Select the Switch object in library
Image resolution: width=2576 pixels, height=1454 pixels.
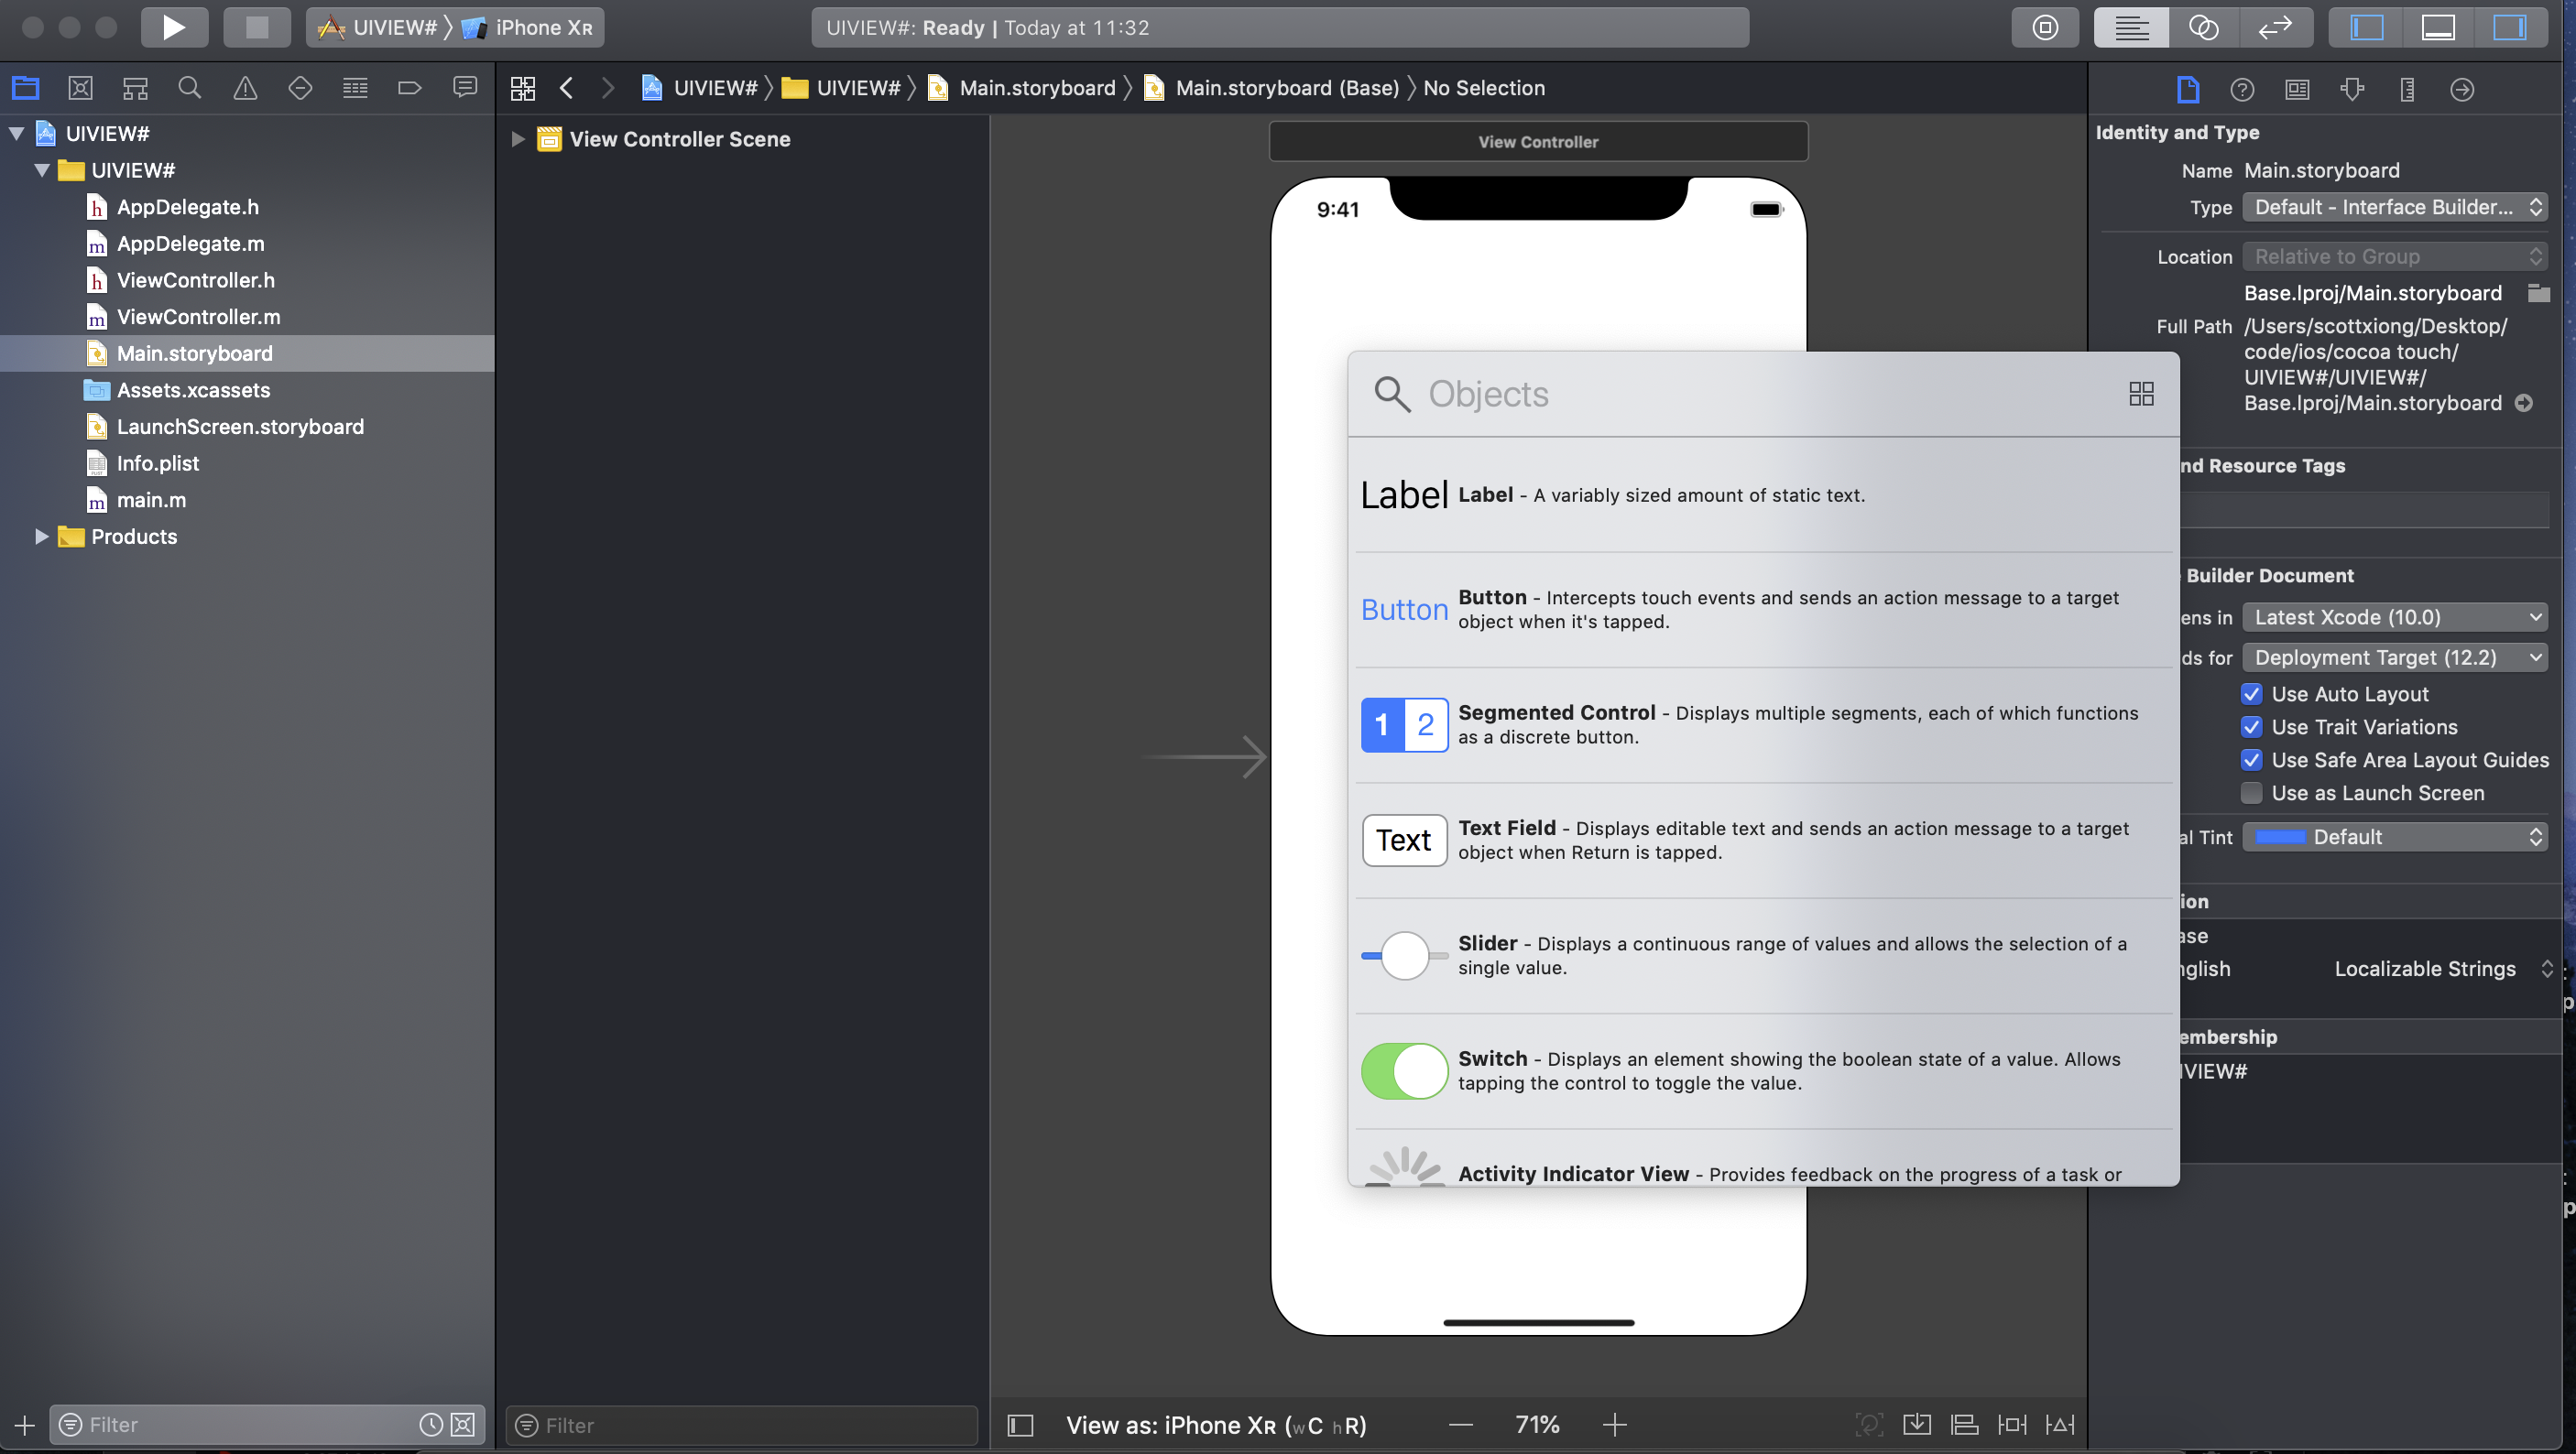coord(1764,1070)
